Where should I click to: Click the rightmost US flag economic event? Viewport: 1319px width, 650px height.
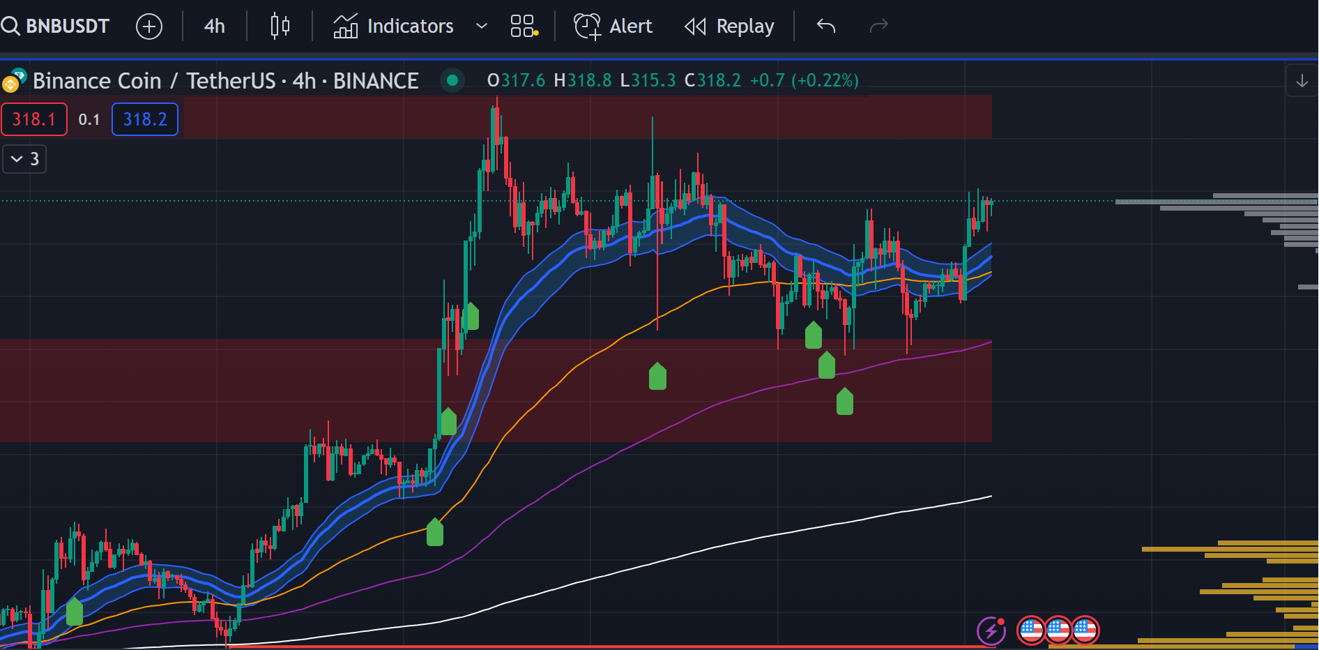[x=1085, y=630]
